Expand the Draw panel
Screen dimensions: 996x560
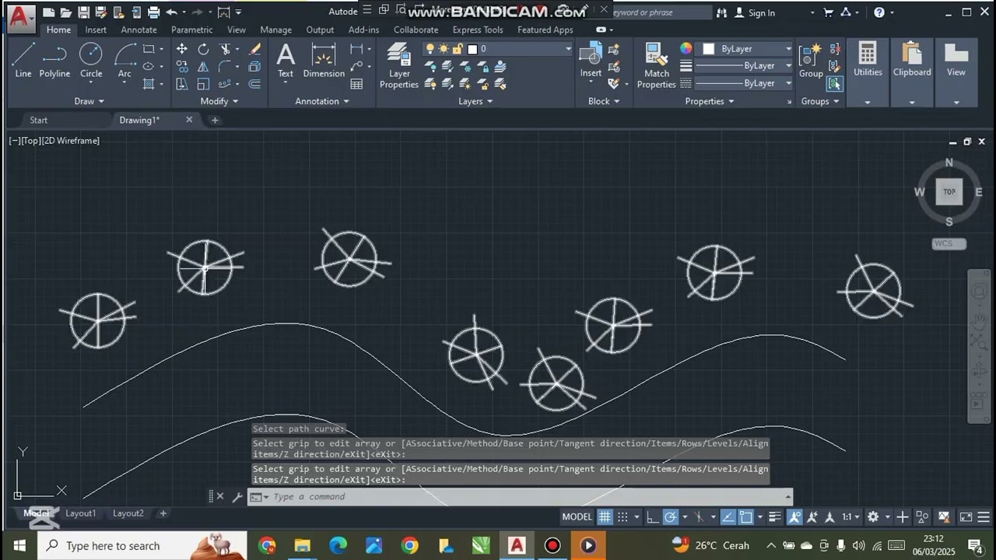[89, 101]
